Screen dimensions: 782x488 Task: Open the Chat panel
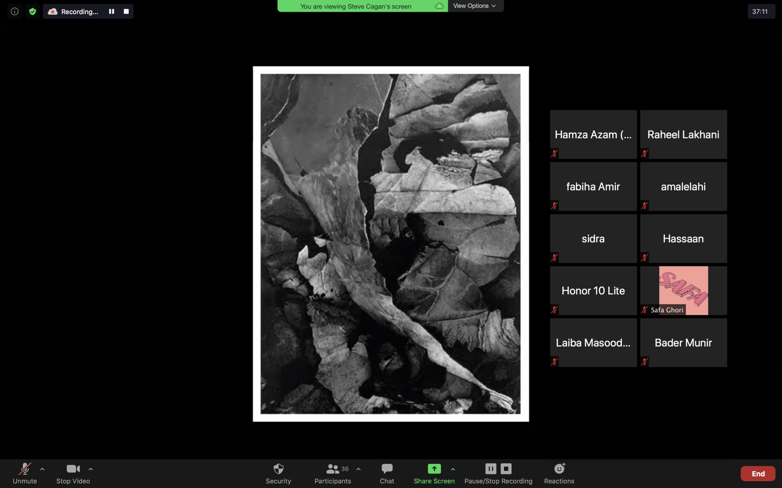pos(387,473)
